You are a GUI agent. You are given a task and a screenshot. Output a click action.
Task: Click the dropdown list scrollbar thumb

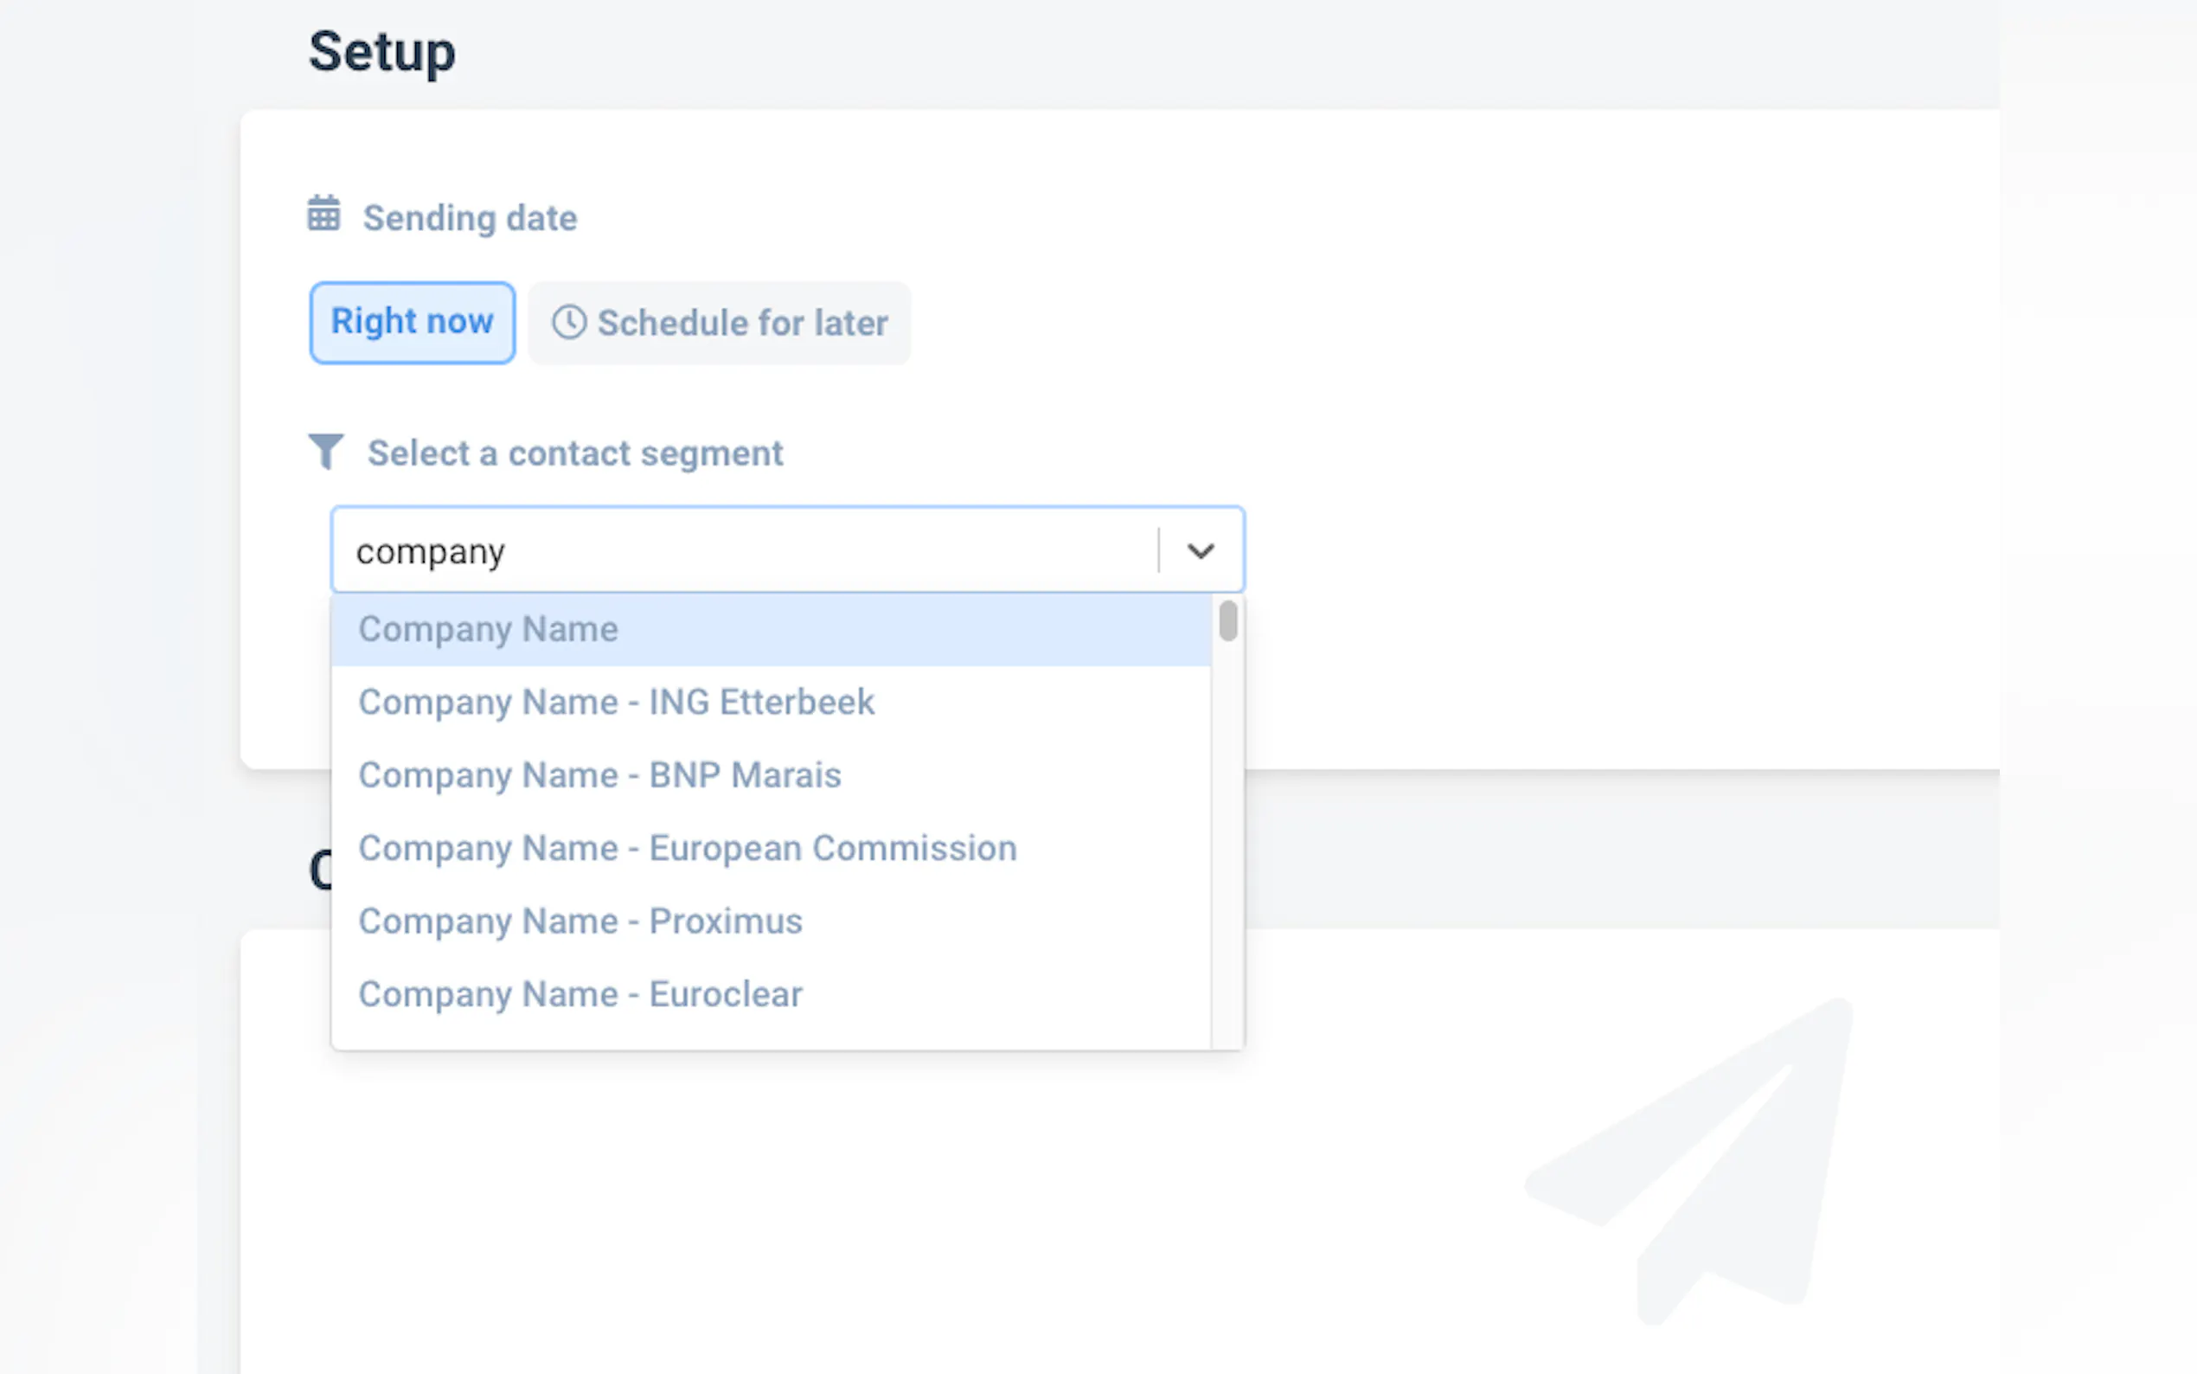pyautogui.click(x=1228, y=621)
